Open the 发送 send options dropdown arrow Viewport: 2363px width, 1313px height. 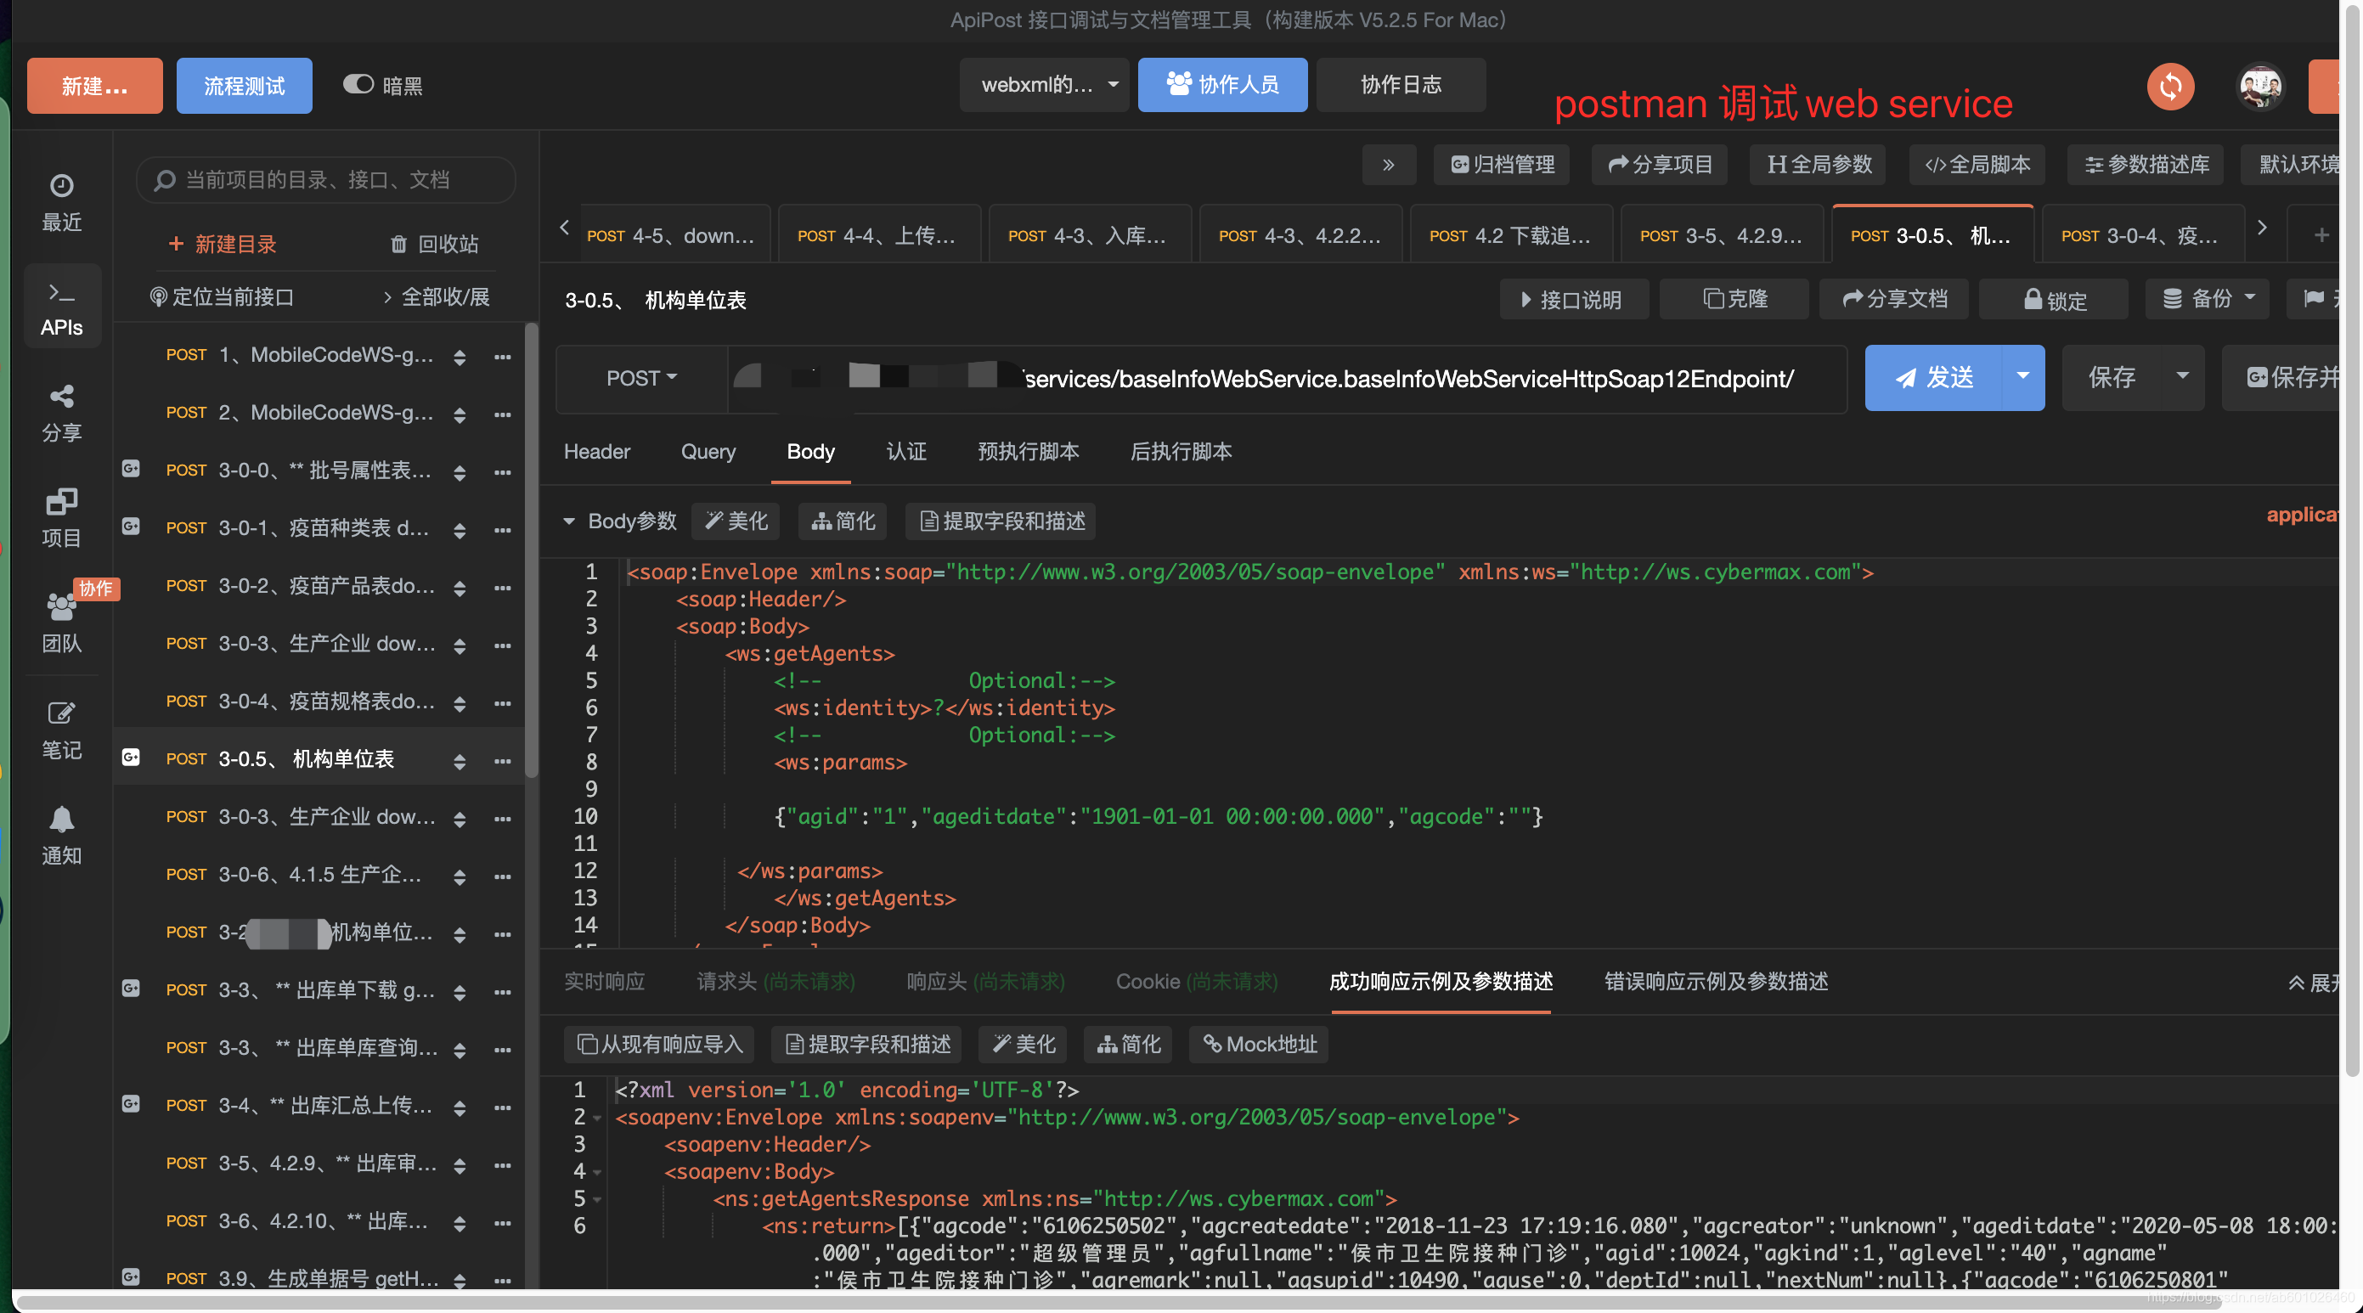pos(2022,377)
